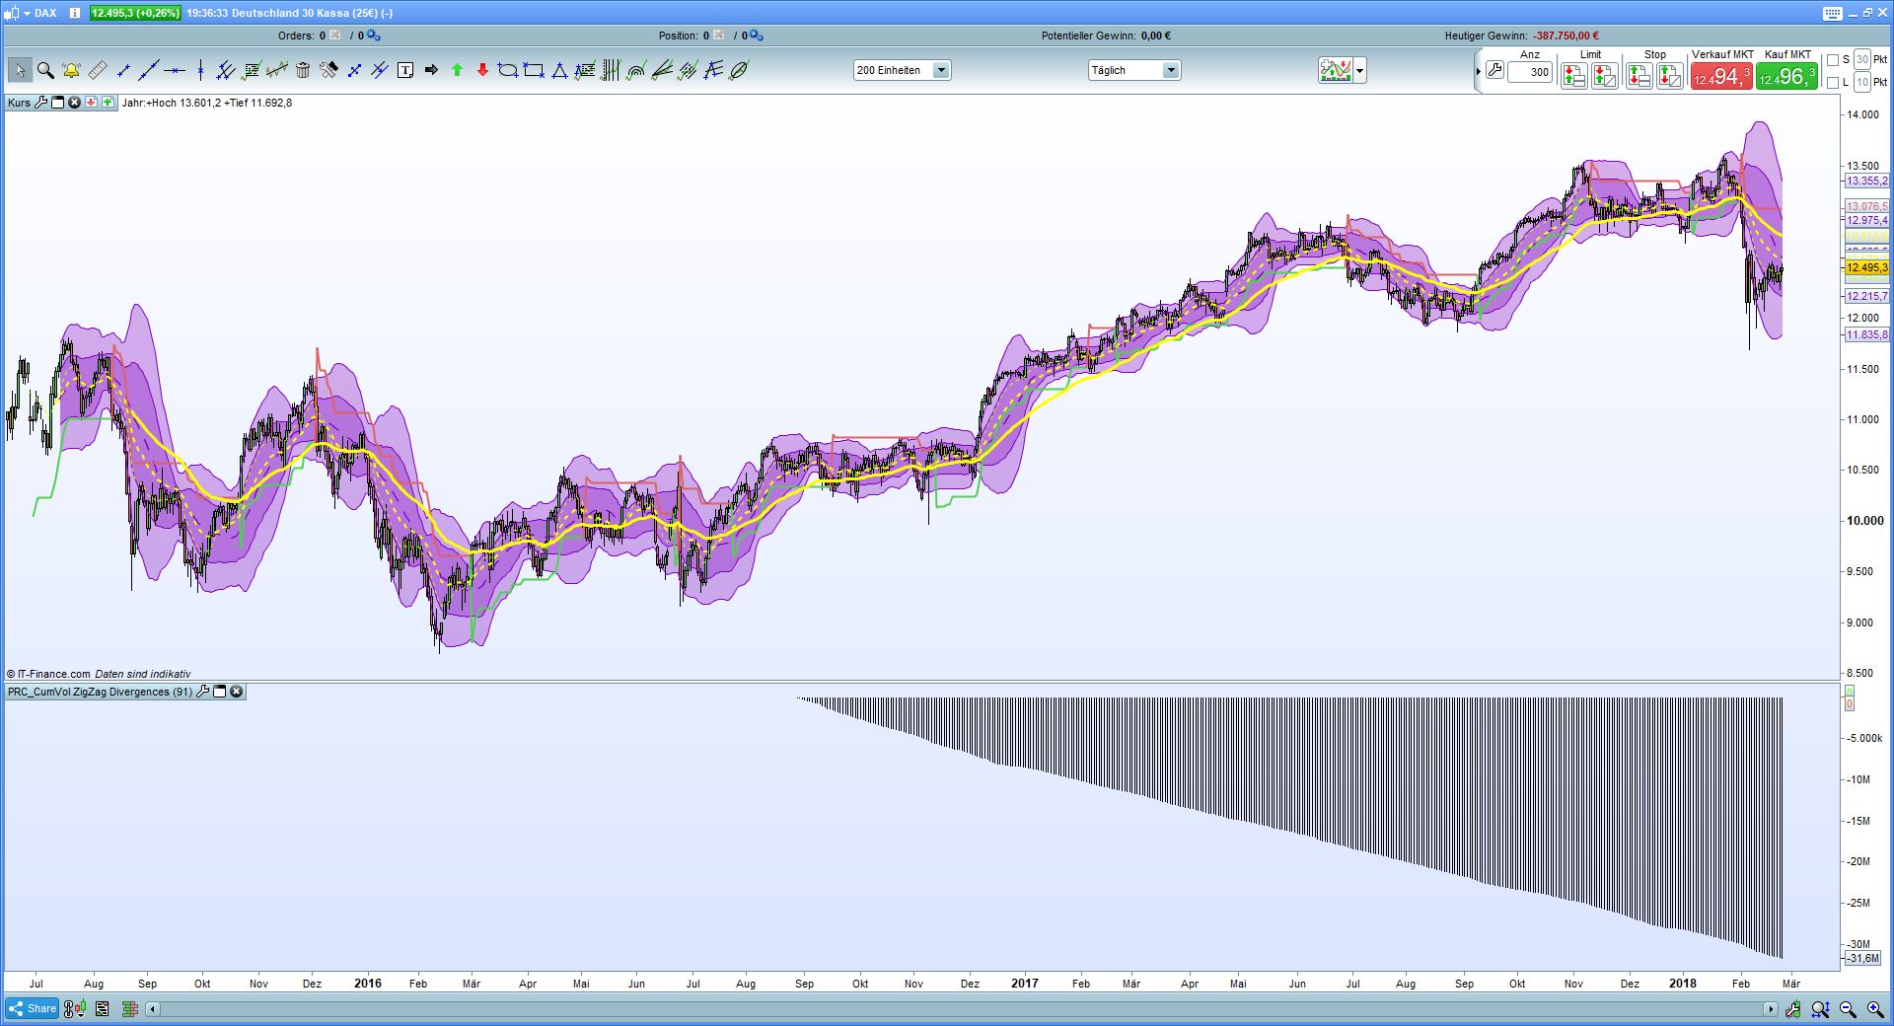The image size is (1894, 1026).
Task: Click the -31,6M indicator value label
Action: [1862, 958]
